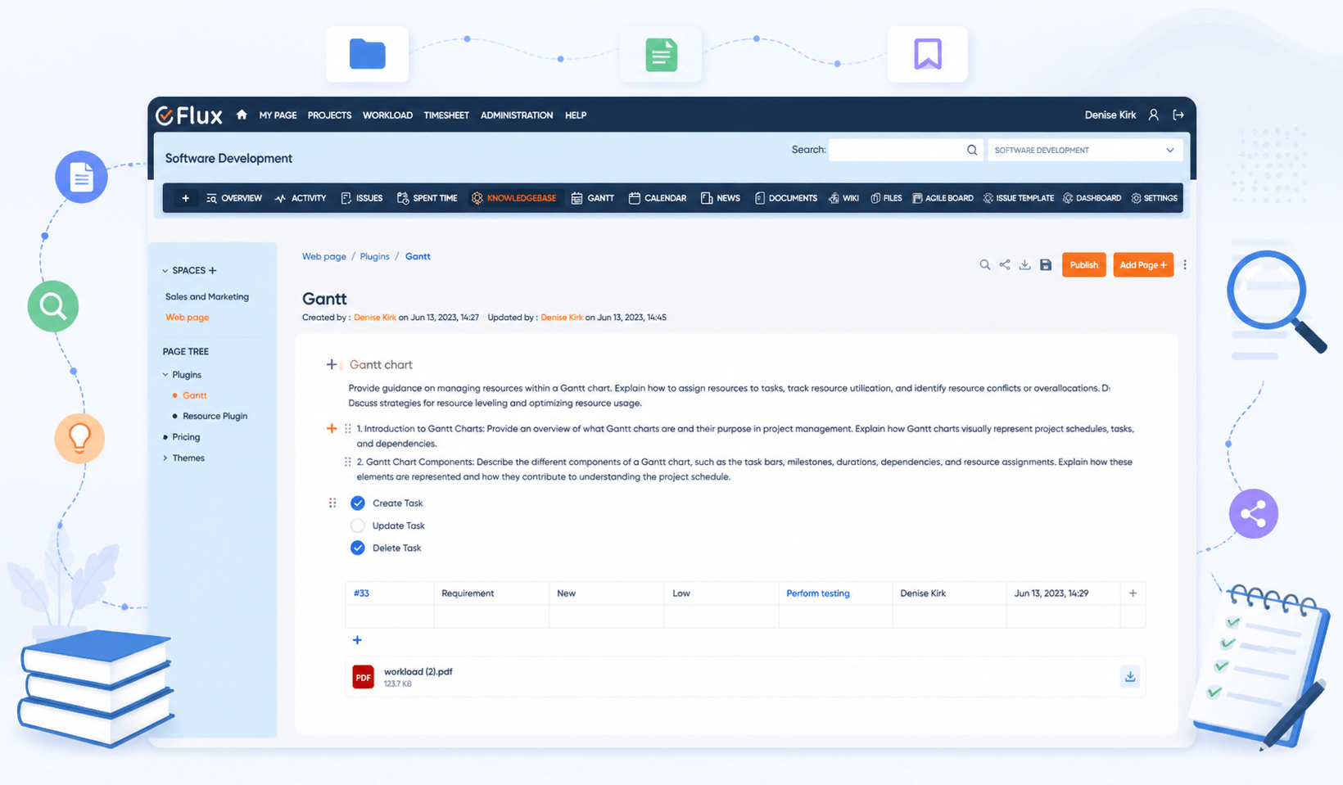Open the AGILE BOARD tab
Image resolution: width=1343 pixels, height=785 pixels.
(x=943, y=198)
